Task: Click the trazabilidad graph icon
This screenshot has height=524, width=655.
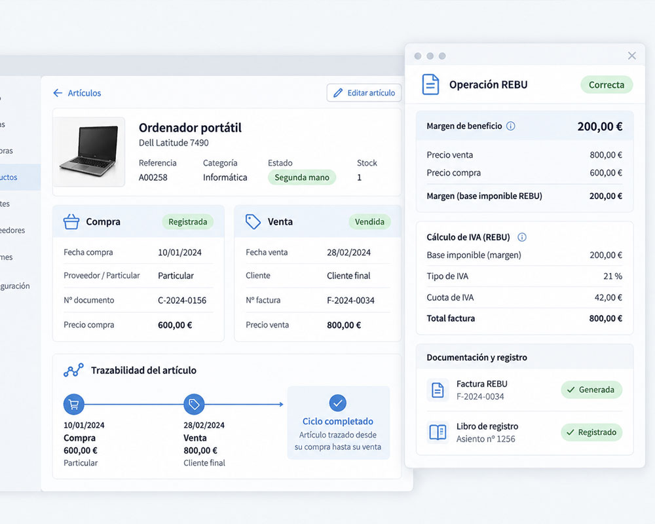Action: pyautogui.click(x=73, y=370)
